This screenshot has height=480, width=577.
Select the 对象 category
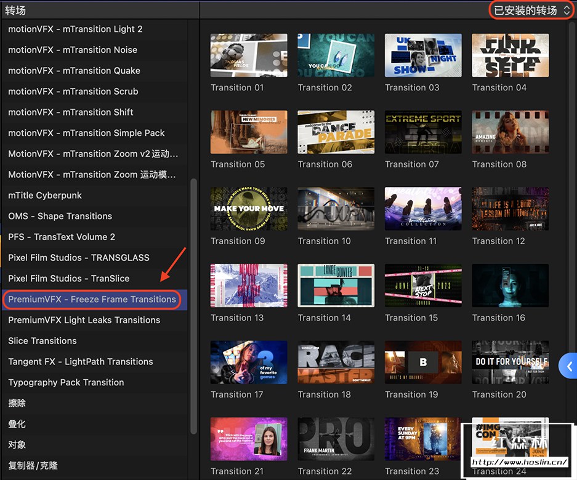(94, 445)
